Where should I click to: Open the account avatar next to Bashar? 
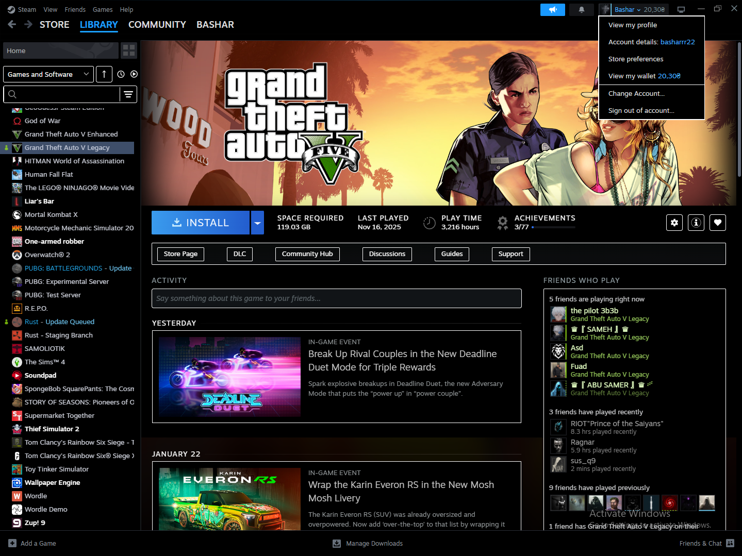coord(605,9)
